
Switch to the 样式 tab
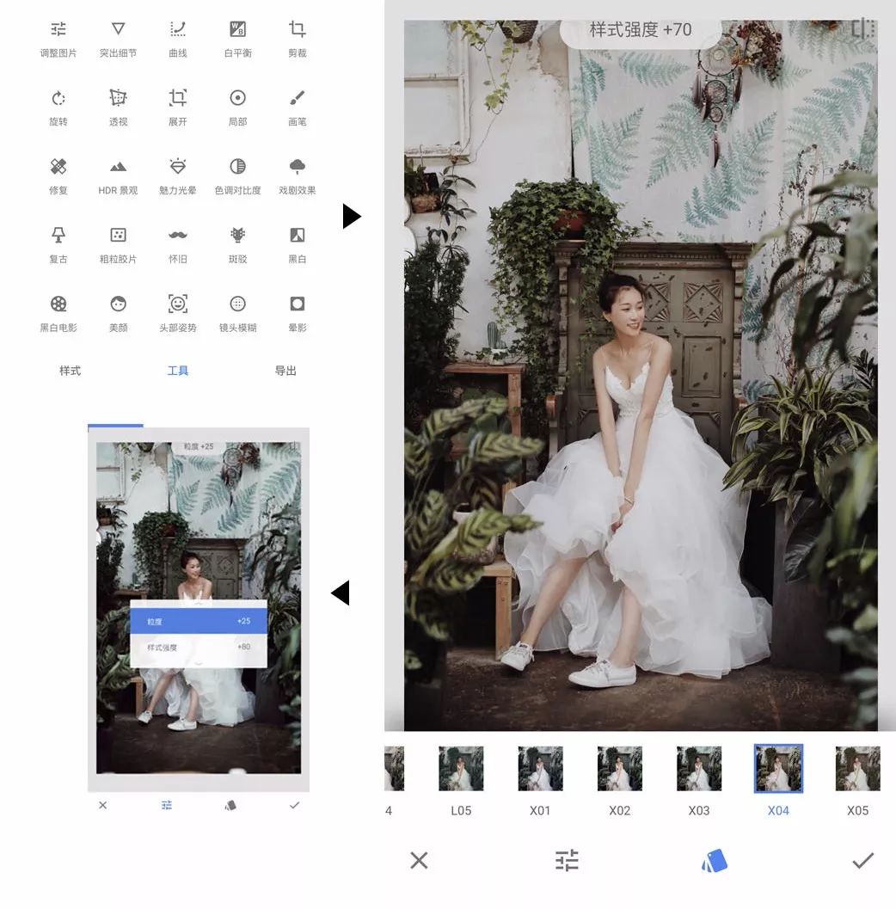coord(71,371)
